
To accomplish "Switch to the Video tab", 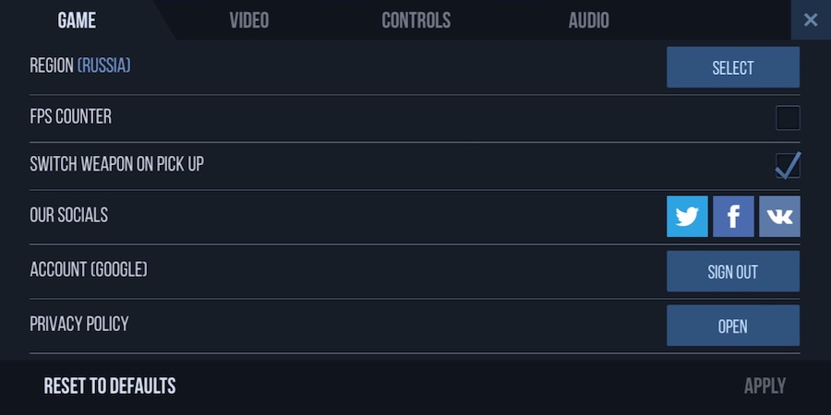I will tap(249, 20).
